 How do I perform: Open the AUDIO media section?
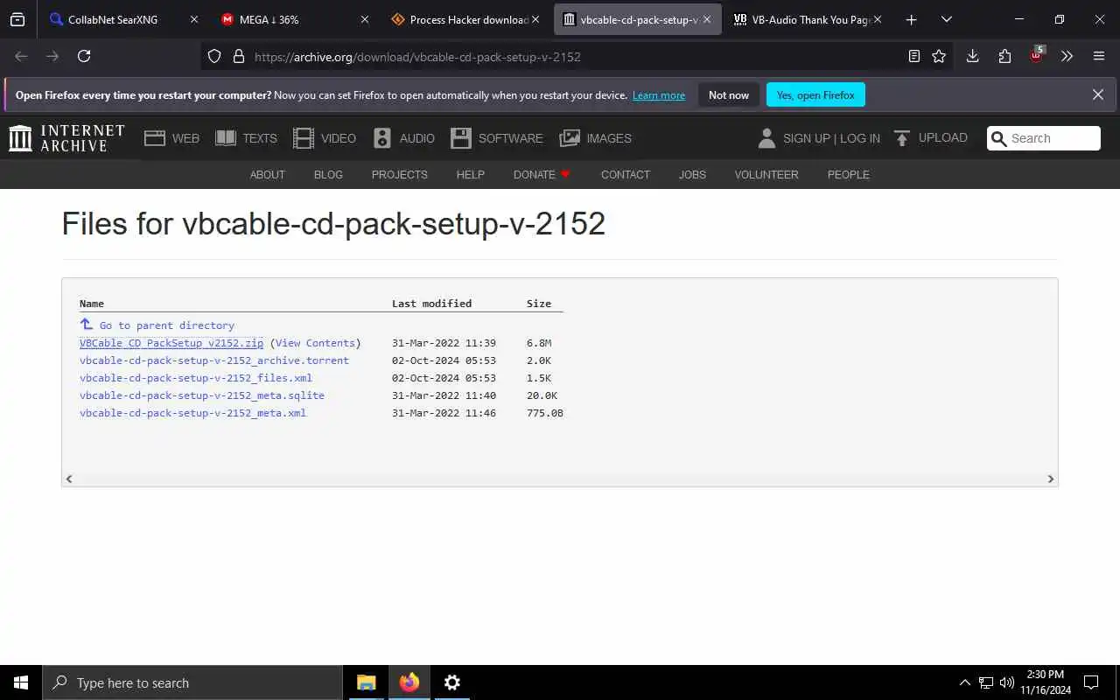point(403,138)
